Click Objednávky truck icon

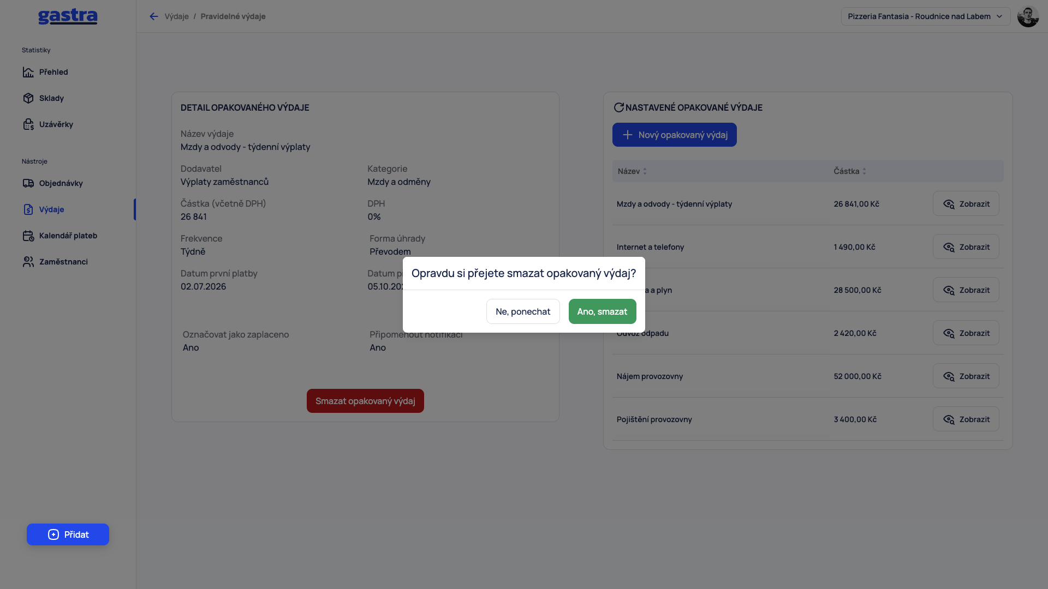pos(28,183)
